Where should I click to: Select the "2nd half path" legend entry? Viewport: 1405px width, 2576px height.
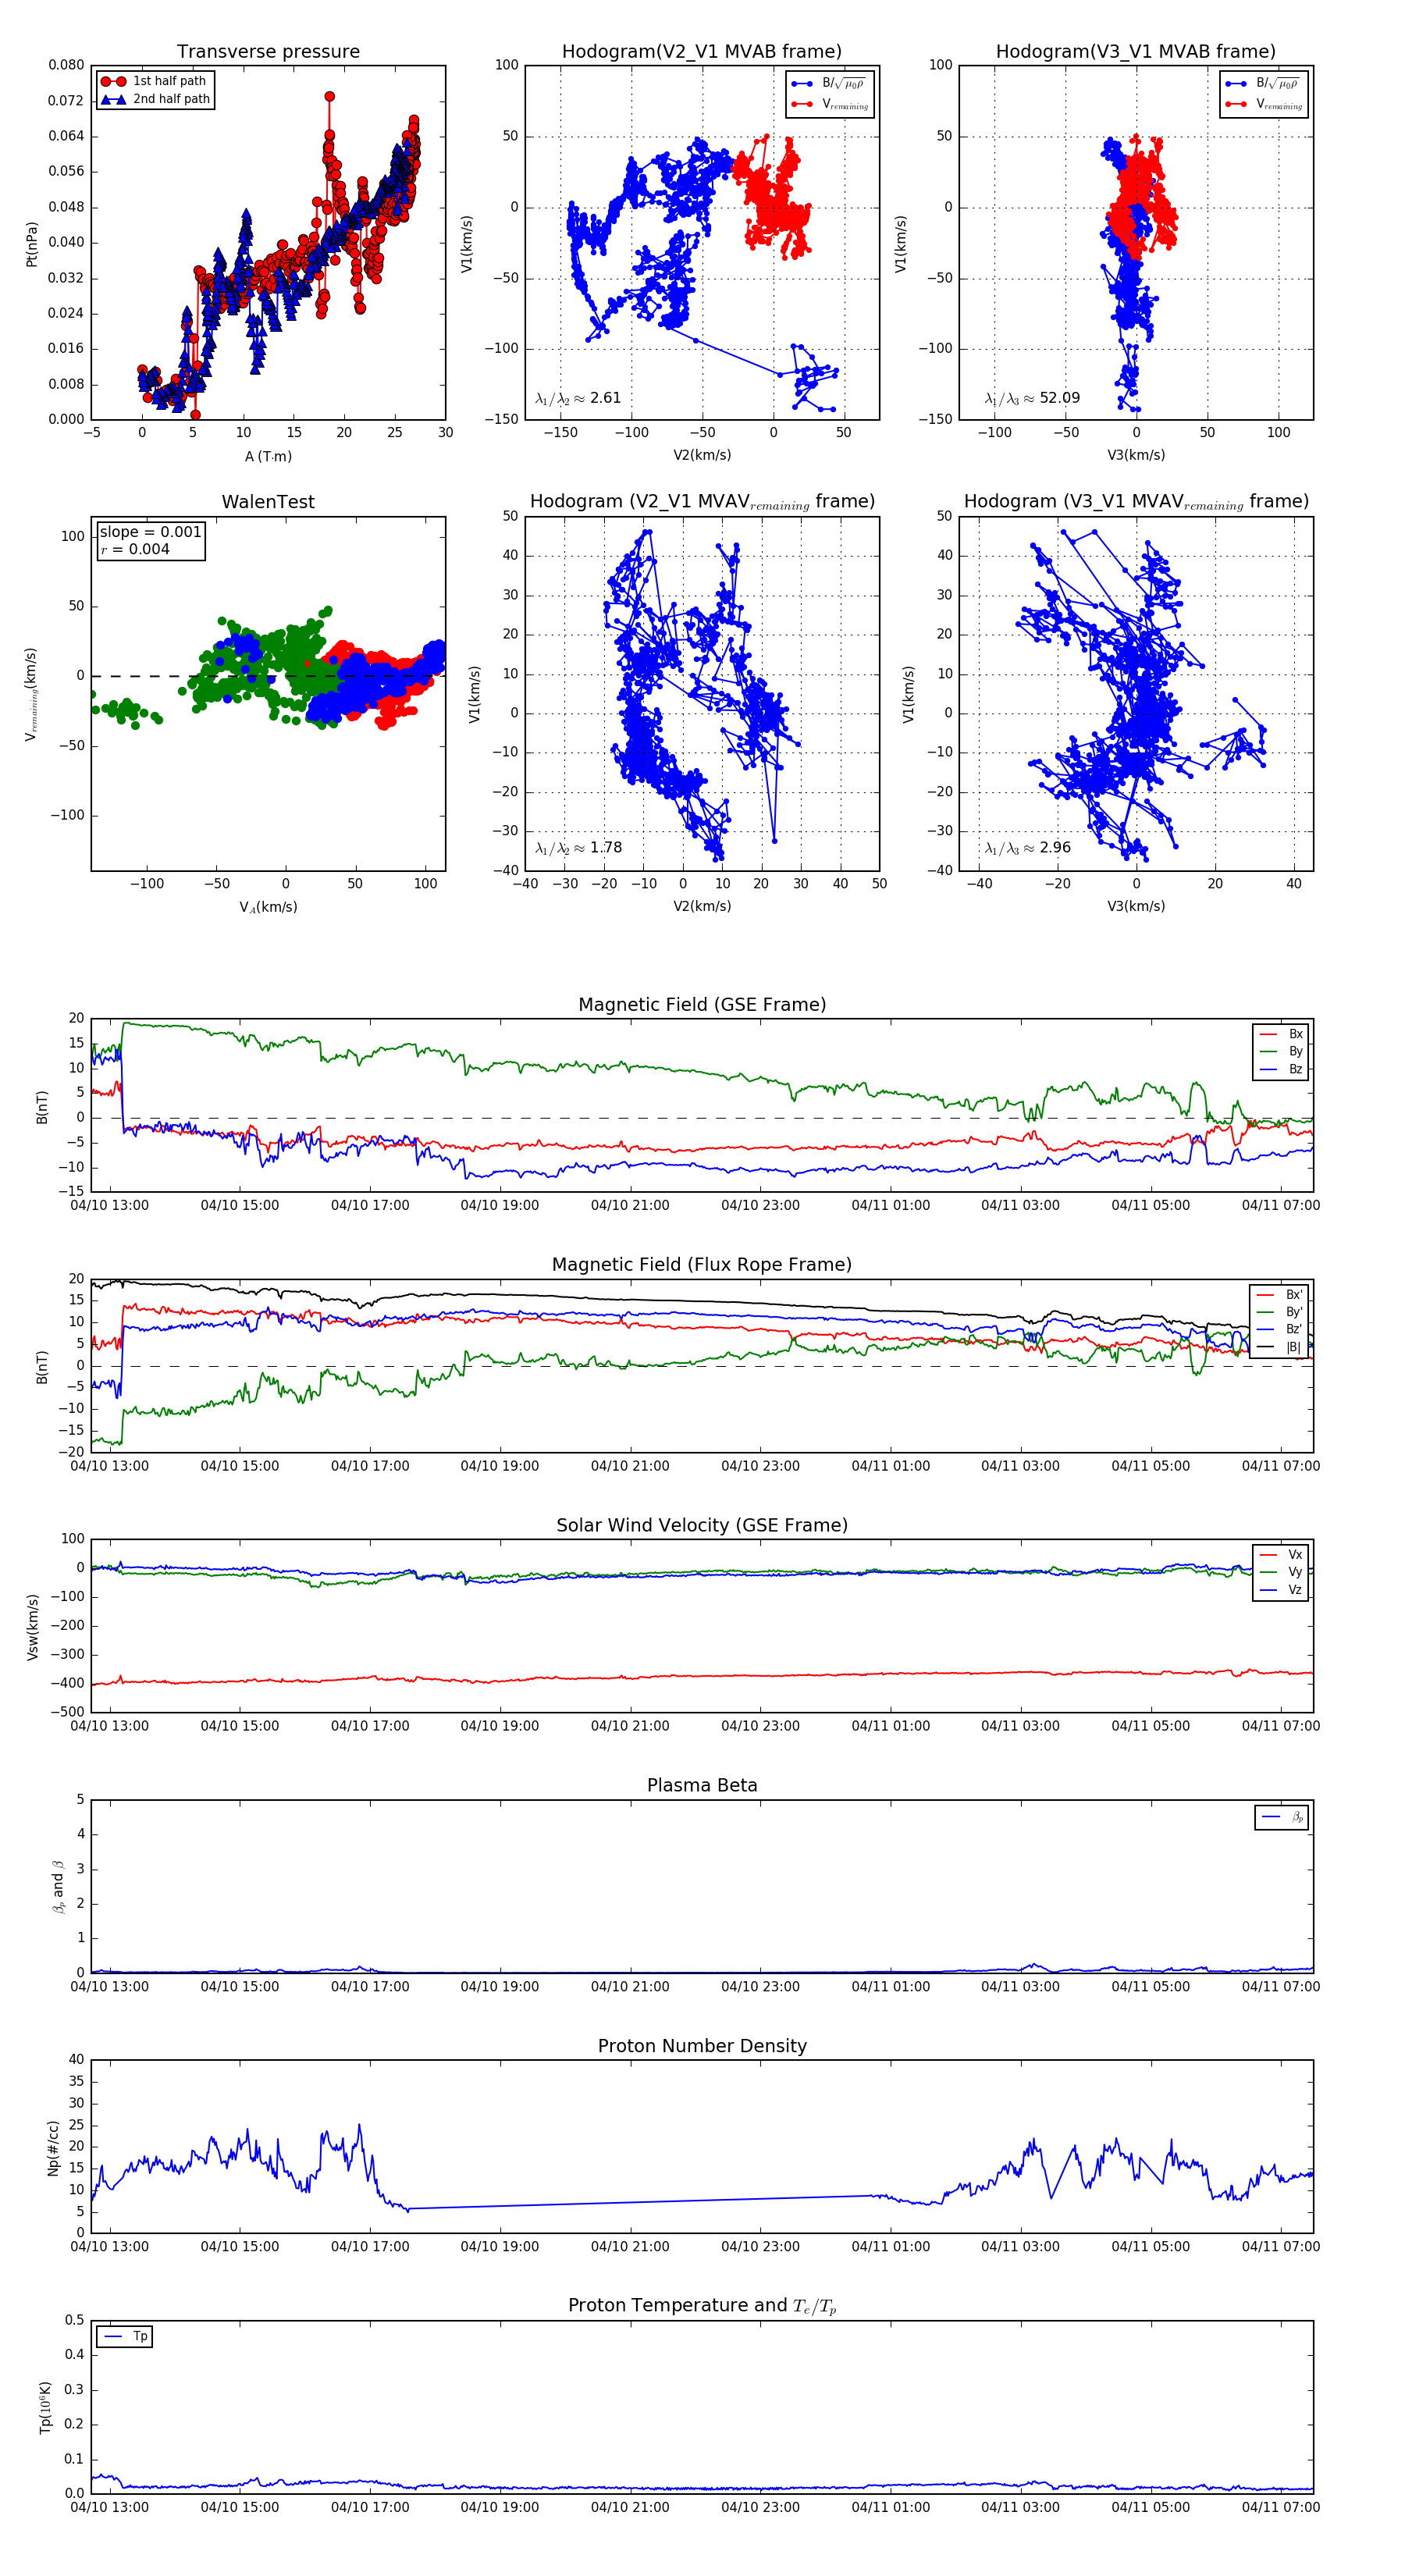click(155, 99)
